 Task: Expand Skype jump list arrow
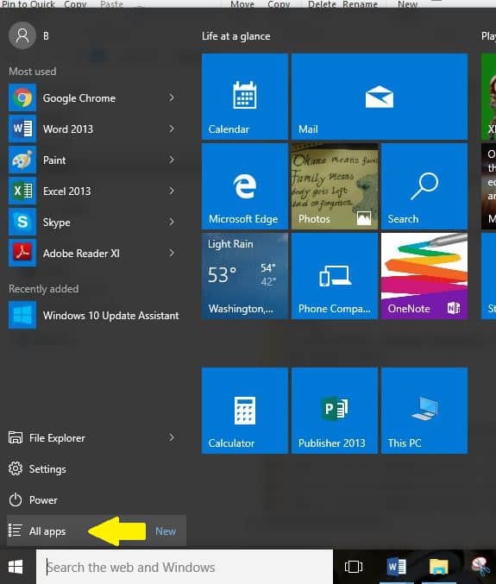click(x=172, y=223)
